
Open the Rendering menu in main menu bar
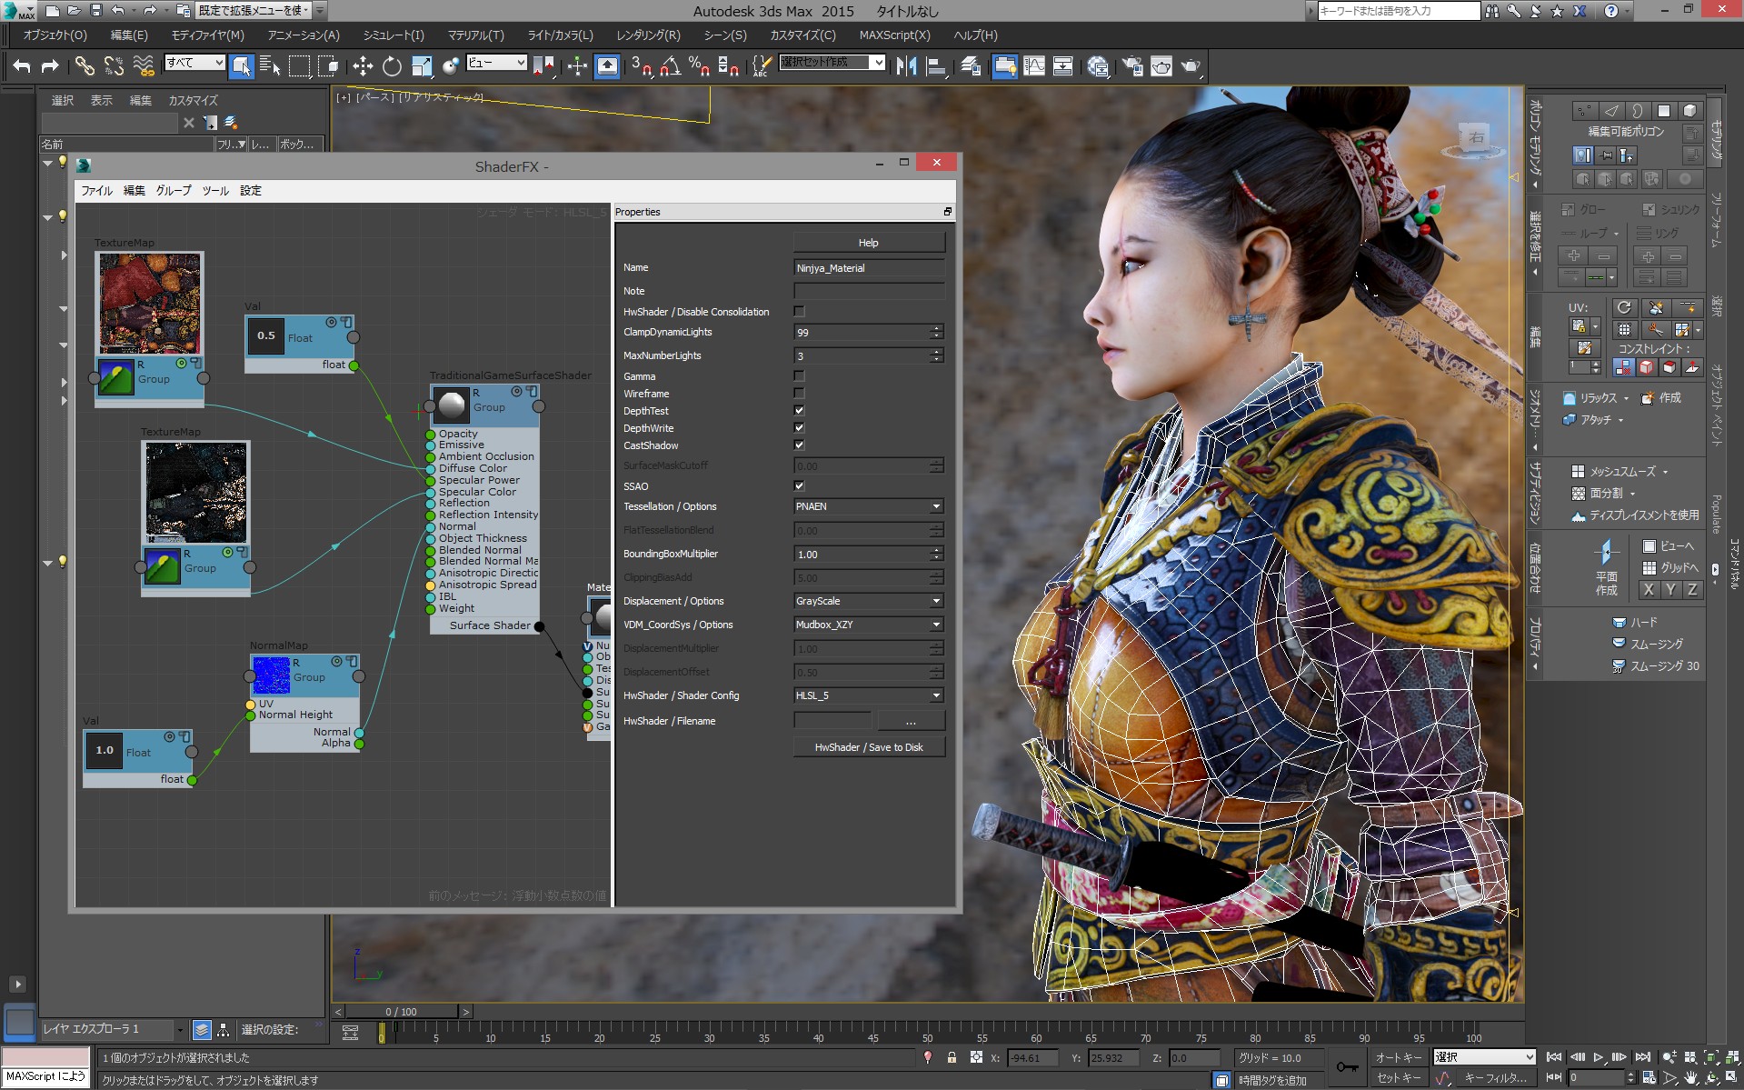pos(648,35)
